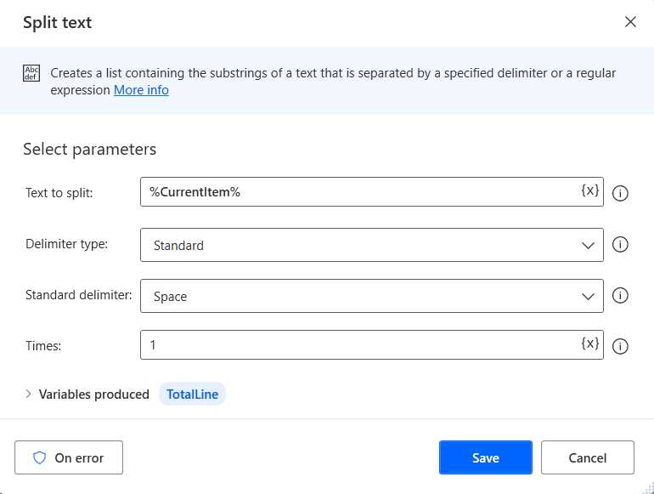Click the Split text action icon in banner

31,73
